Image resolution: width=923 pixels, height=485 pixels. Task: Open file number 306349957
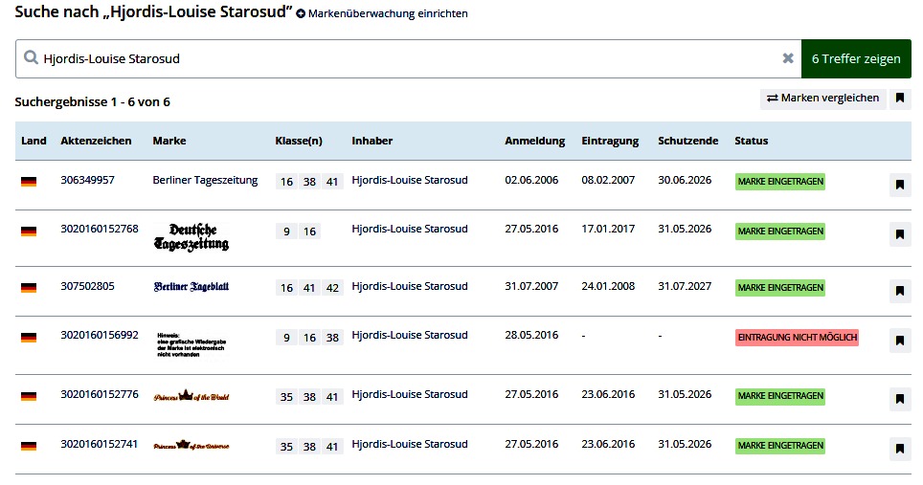point(87,180)
